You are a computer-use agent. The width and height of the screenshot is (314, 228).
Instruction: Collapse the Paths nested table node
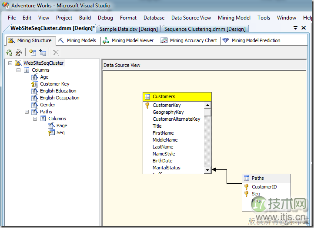click(27, 112)
